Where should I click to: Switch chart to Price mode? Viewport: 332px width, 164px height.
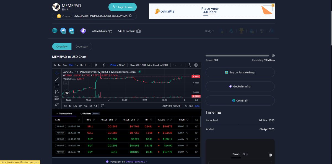(113, 65)
